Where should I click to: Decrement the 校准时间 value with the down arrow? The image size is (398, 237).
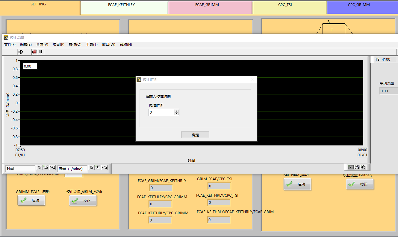point(177,114)
